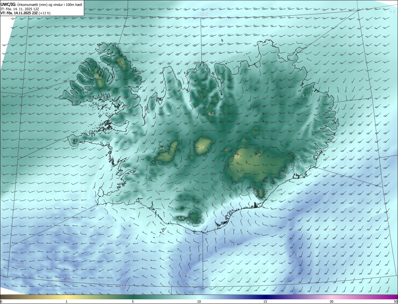Click the colour scale tick label '10'
398x304 pixels.
coord(199,302)
